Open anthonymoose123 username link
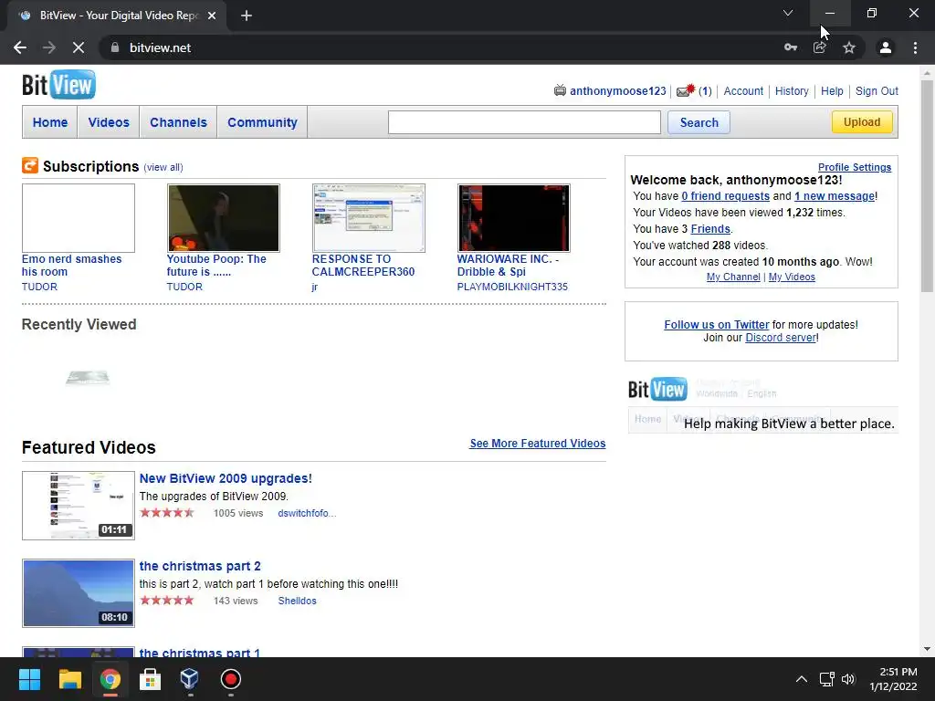This screenshot has height=701, width=935. point(618,90)
